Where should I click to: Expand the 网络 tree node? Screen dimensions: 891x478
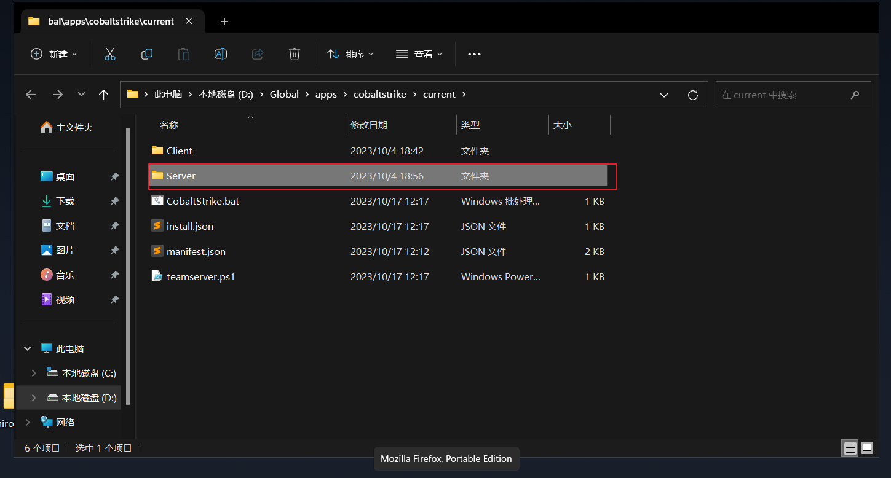click(x=28, y=422)
